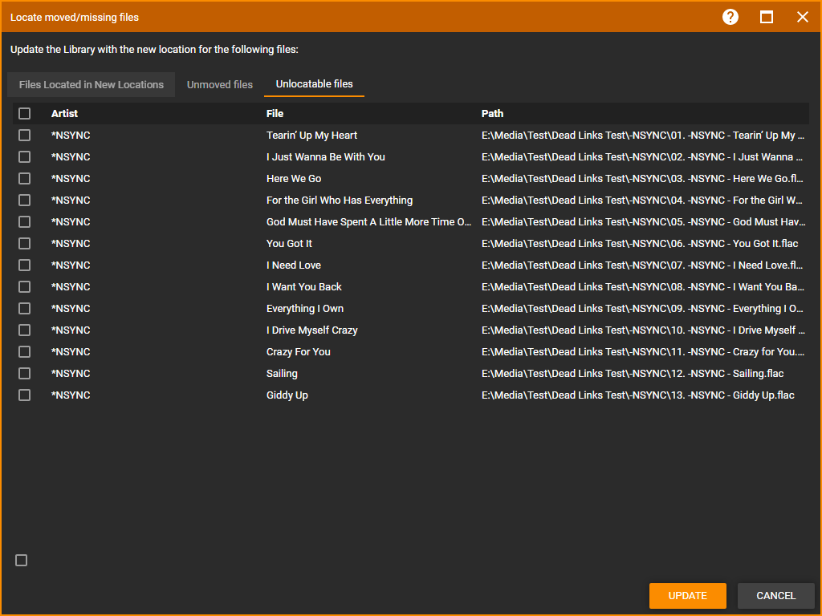Click the Path column header
This screenshot has height=616, width=822.
coord(492,114)
